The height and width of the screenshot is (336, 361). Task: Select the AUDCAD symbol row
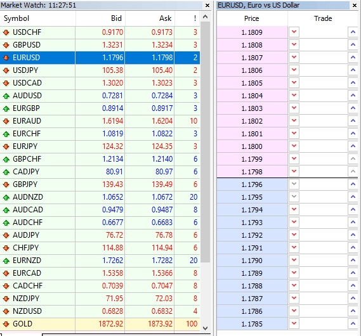click(100, 210)
